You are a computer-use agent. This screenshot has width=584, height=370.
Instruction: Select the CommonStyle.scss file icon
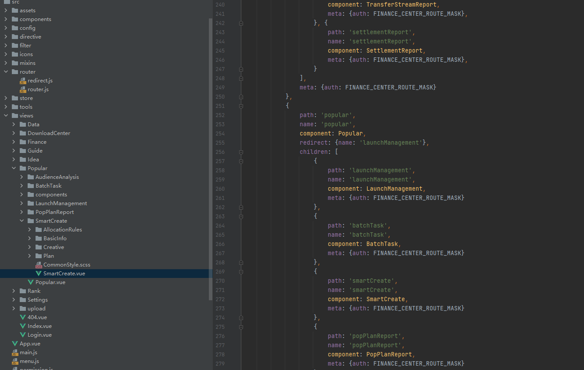pos(39,265)
